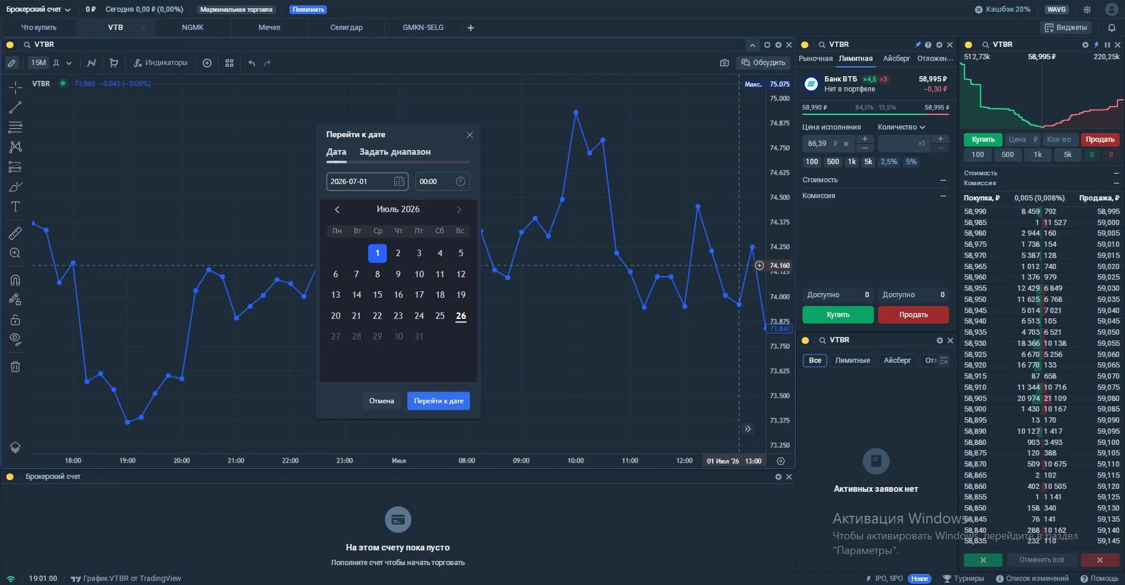Click Отмена in the date dialog
Viewport: 1125px width, 585px height.
pyautogui.click(x=381, y=401)
